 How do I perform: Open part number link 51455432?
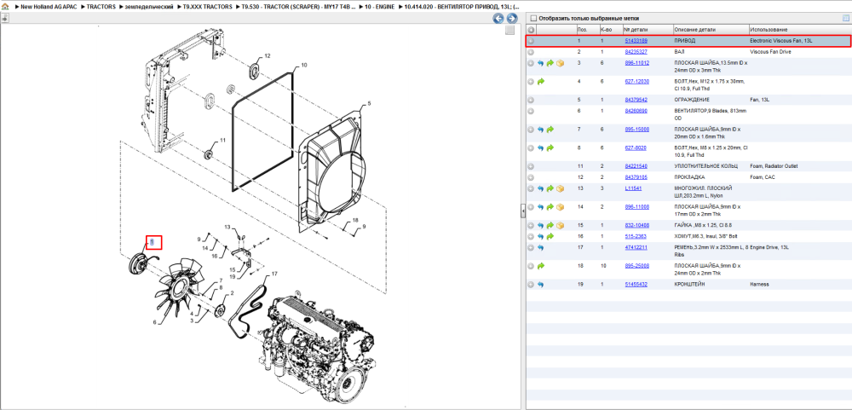pos(636,285)
